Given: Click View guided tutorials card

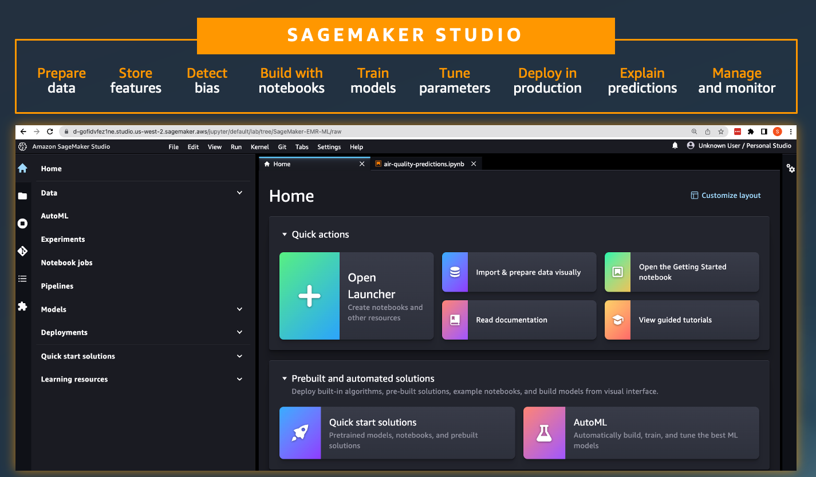Looking at the screenshot, I should [x=682, y=320].
